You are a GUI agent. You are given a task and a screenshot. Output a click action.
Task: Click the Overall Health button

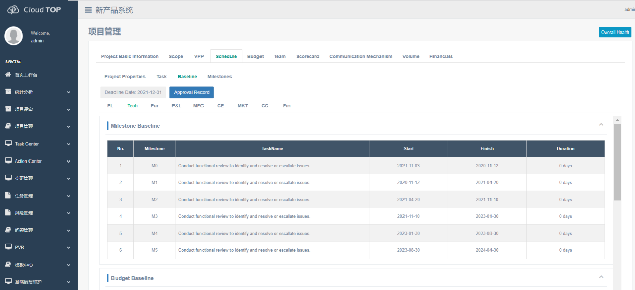pyautogui.click(x=615, y=32)
